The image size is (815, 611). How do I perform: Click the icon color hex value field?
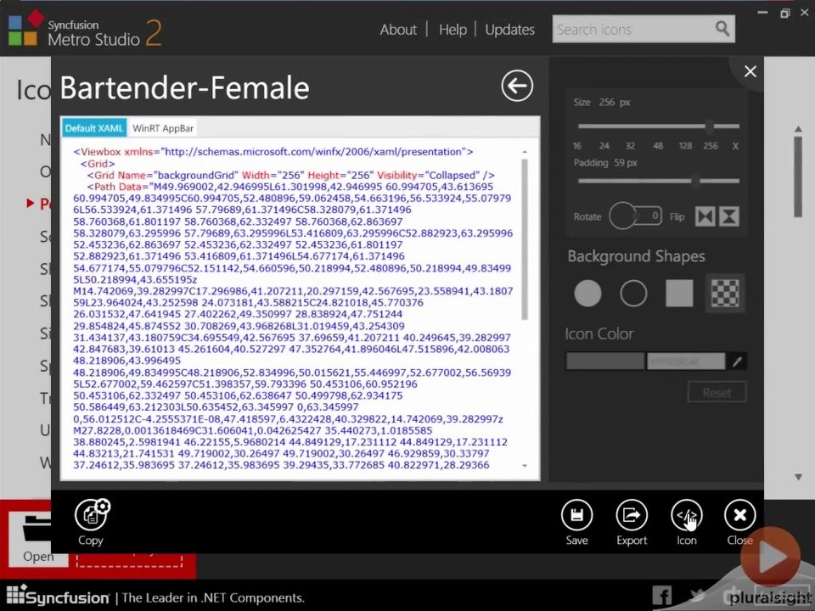point(686,362)
